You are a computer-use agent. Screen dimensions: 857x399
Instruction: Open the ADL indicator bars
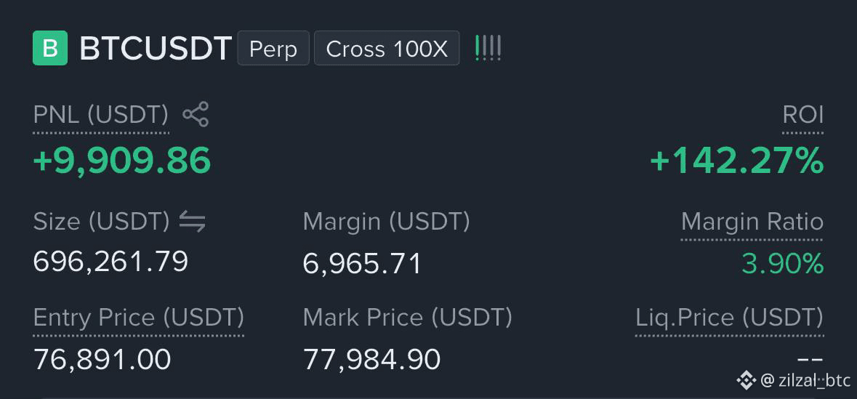[488, 48]
